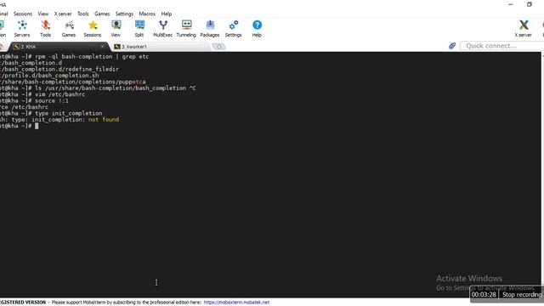Open the Help menu
The height and width of the screenshot is (306, 544).
point(167,14)
